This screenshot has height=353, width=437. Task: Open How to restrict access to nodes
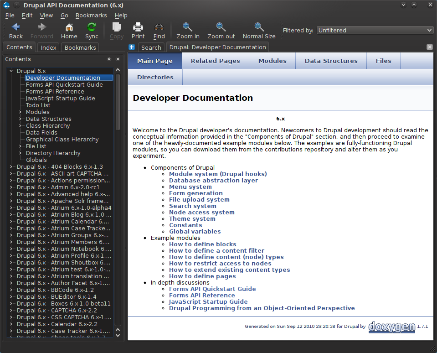(x=220, y=264)
